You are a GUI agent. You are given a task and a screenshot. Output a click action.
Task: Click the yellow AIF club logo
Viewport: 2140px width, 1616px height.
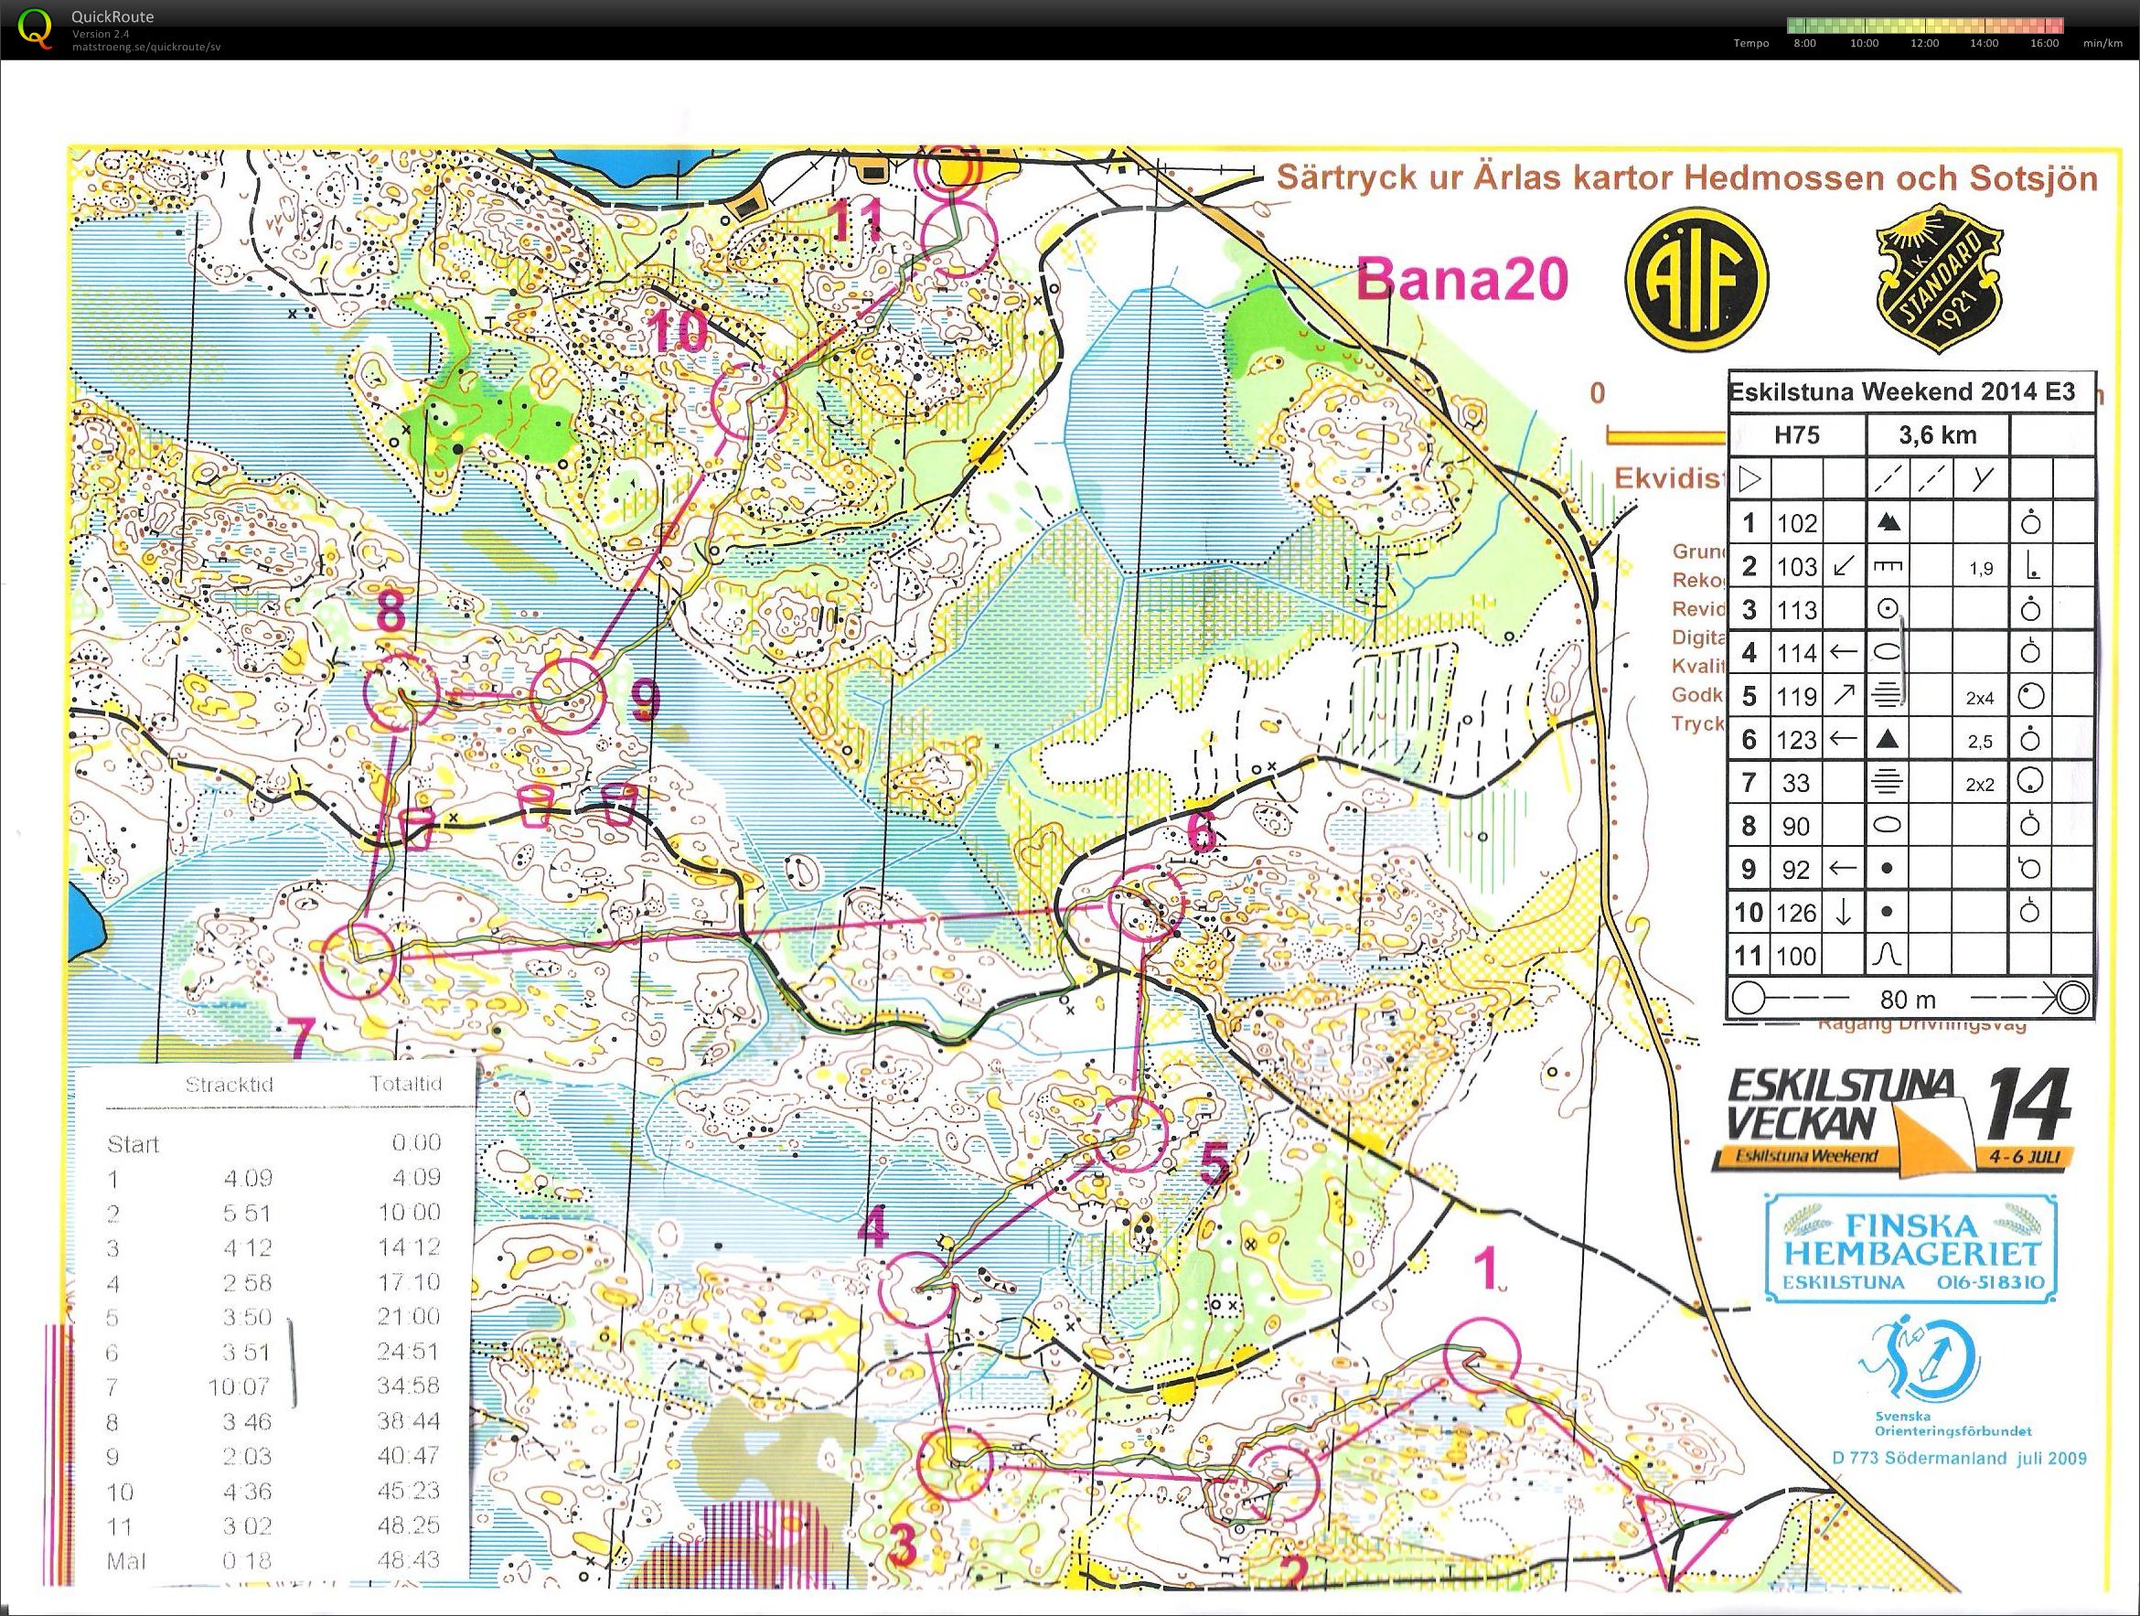tap(1695, 281)
